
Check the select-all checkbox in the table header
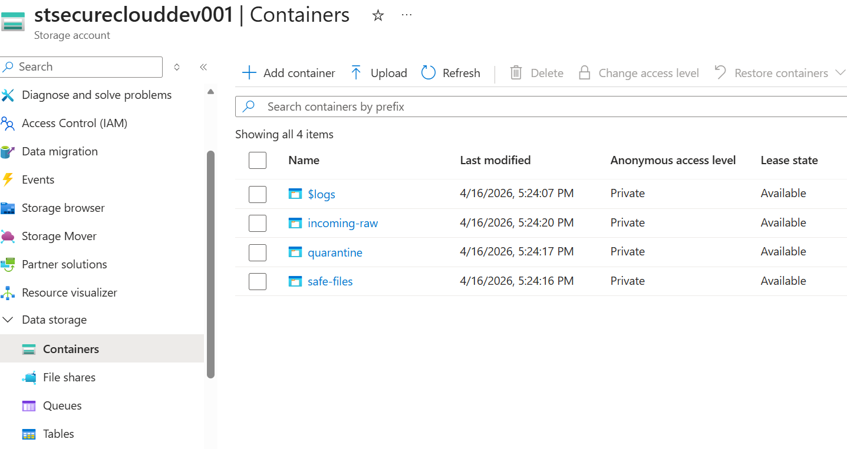click(x=258, y=160)
